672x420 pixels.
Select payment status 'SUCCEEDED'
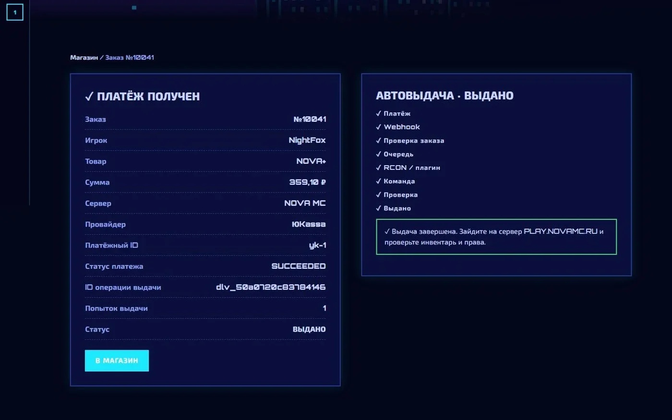tap(299, 266)
